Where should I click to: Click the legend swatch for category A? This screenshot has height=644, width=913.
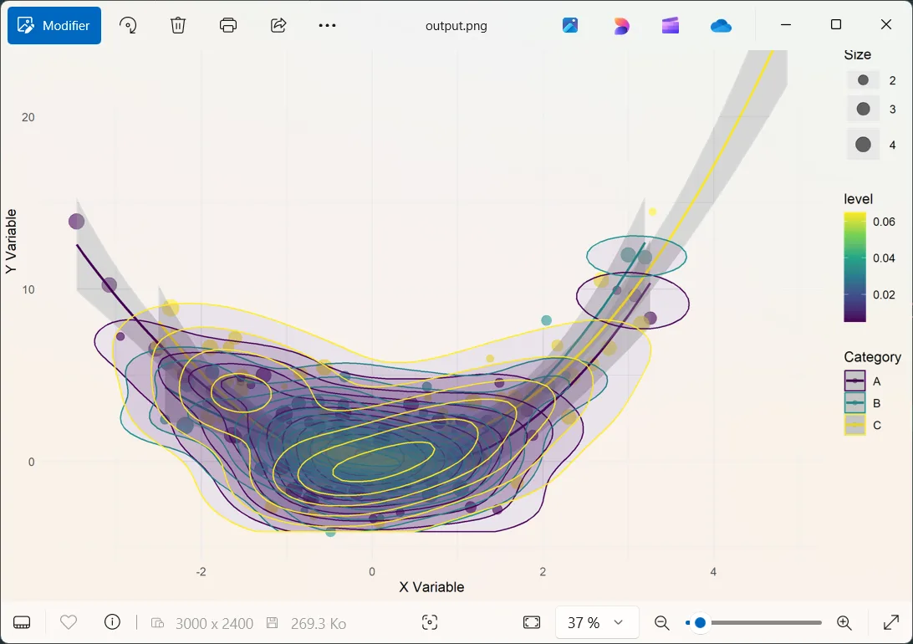[x=854, y=381]
